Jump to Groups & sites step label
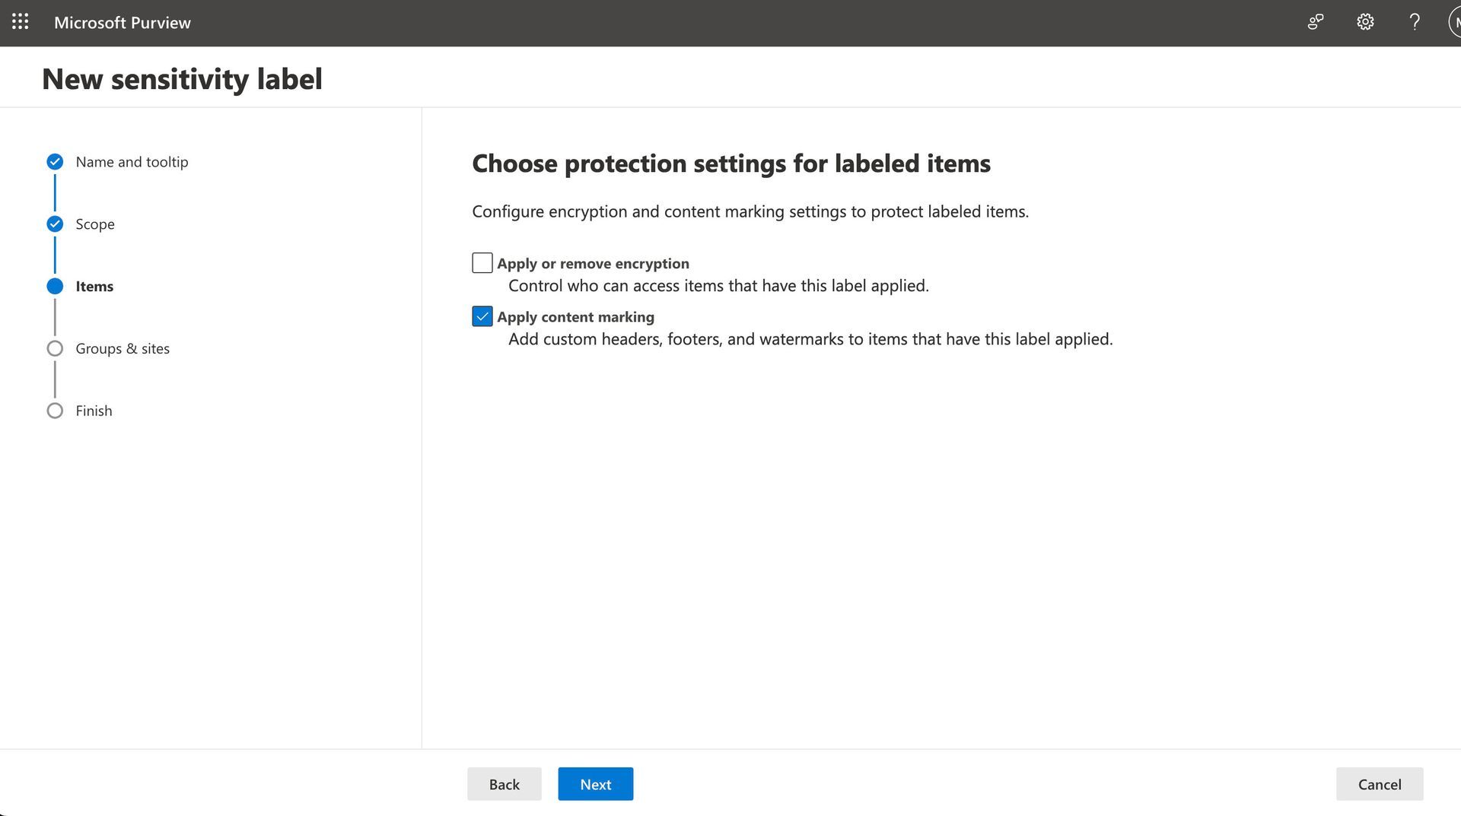 pyautogui.click(x=123, y=349)
